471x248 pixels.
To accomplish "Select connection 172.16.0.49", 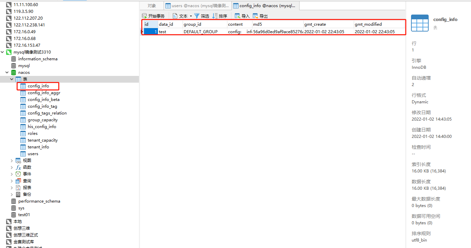I will [x=24, y=32].
